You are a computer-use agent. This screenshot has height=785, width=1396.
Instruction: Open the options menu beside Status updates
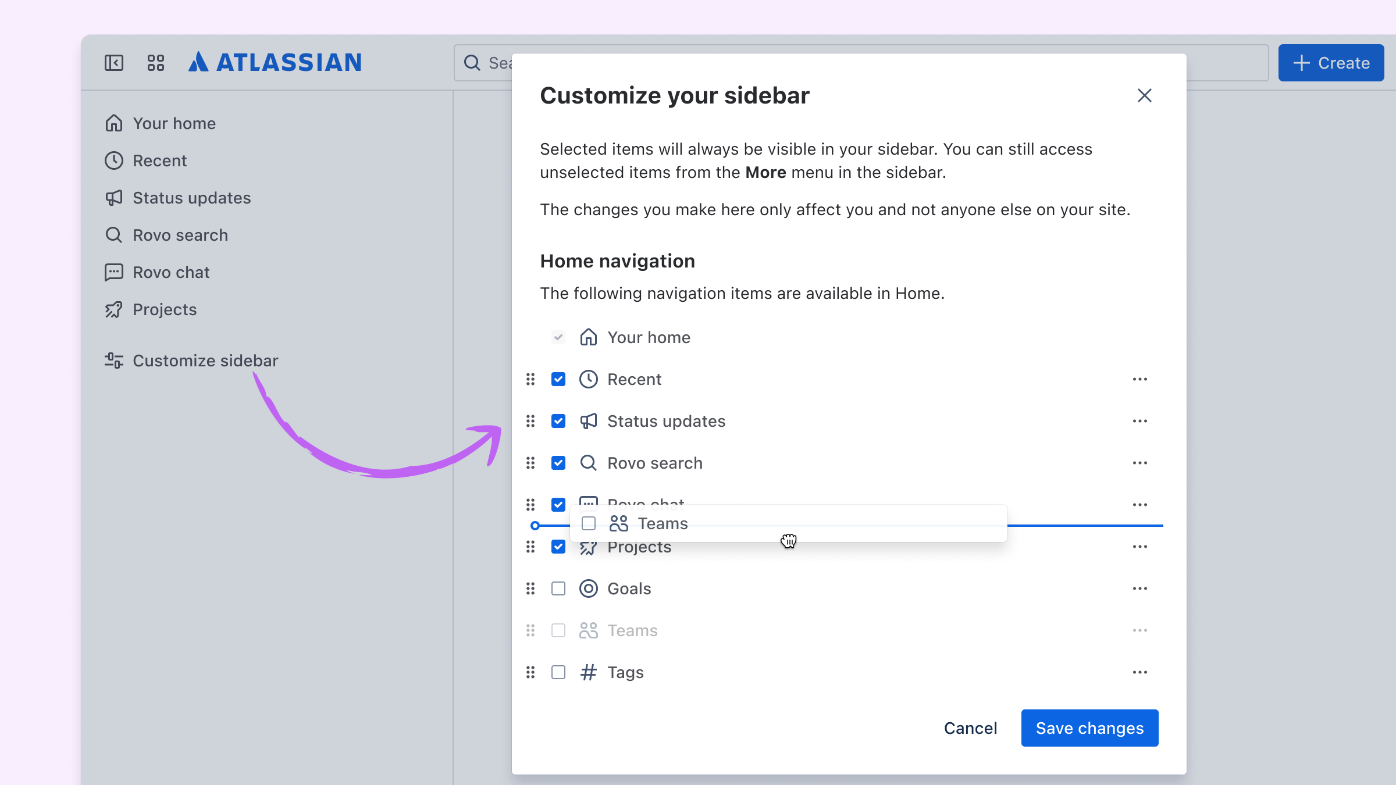[1139, 421]
